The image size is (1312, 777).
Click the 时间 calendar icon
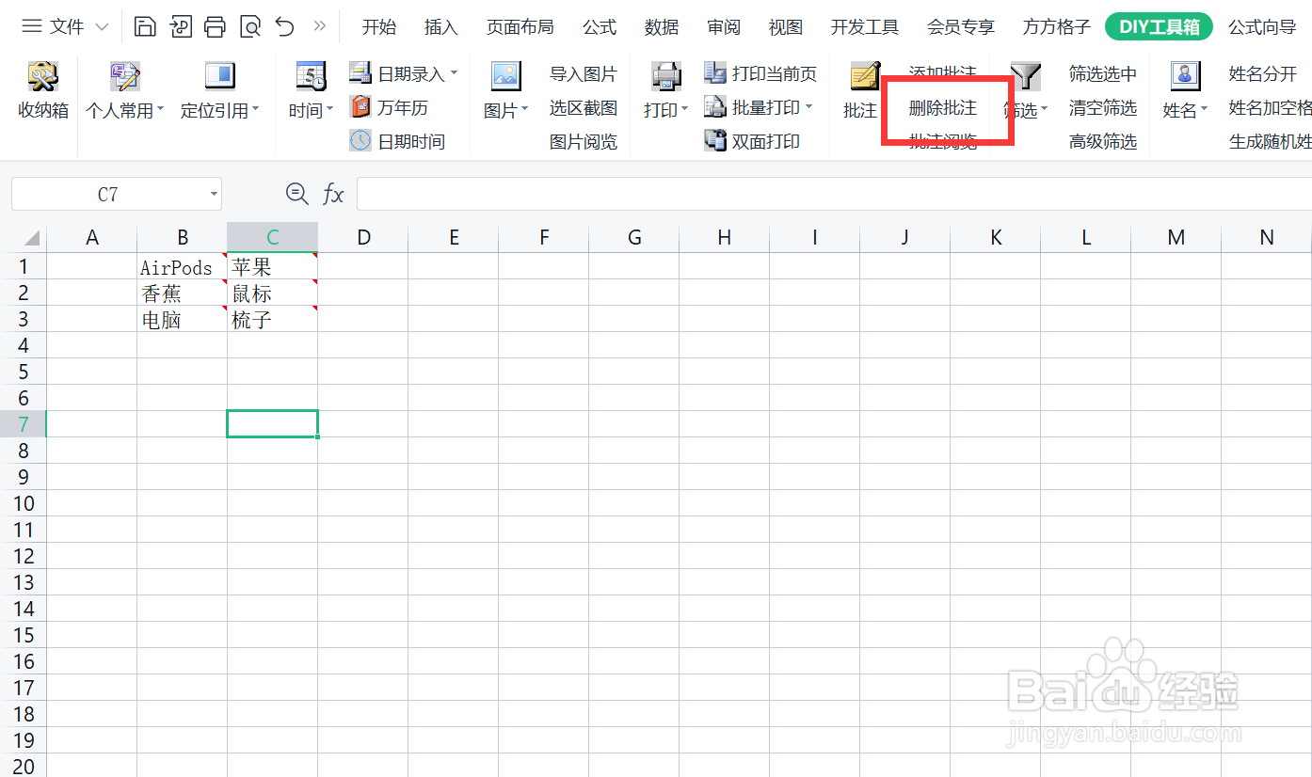click(x=311, y=77)
